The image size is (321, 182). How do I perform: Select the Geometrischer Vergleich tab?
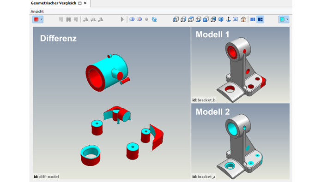click(x=54, y=3)
